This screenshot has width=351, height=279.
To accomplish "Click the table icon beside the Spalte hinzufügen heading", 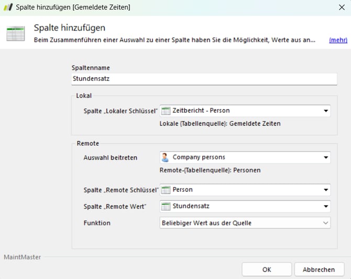I will pyautogui.click(x=15, y=33).
